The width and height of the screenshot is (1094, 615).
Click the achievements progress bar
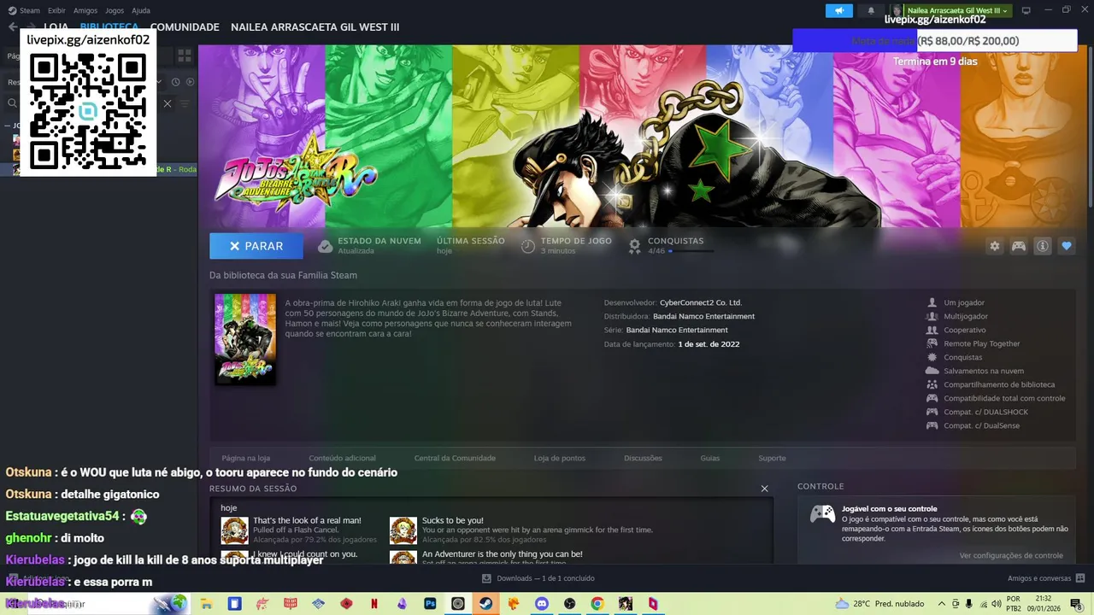click(x=691, y=251)
